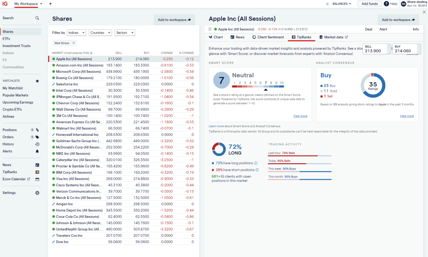The image size is (428, 257).
Task: Open History using the clock icon
Action: [37, 144]
